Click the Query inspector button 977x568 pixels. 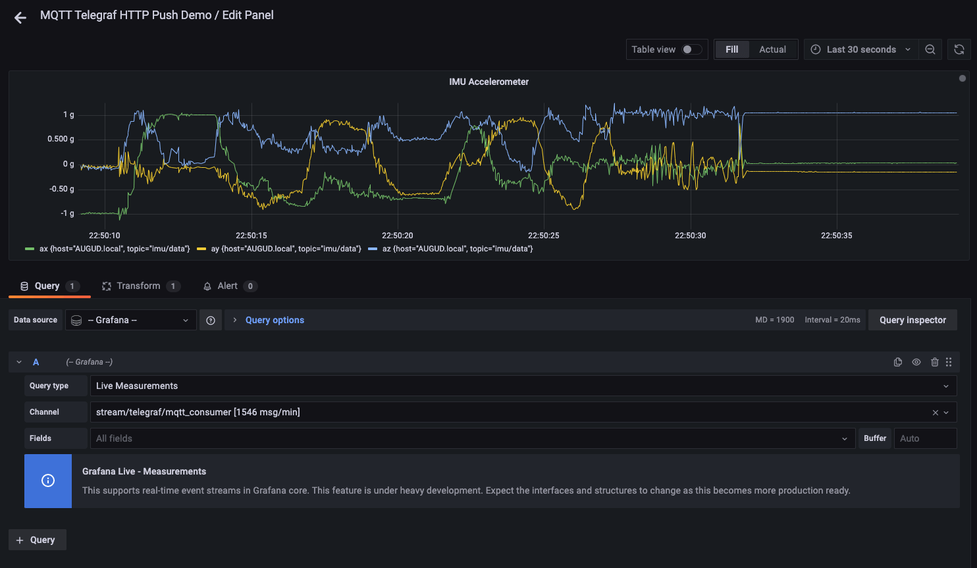pyautogui.click(x=912, y=320)
